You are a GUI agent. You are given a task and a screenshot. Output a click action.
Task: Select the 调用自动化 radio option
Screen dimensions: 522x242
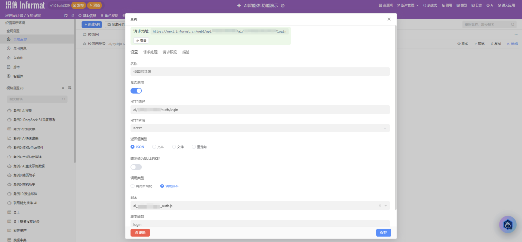pos(142,186)
